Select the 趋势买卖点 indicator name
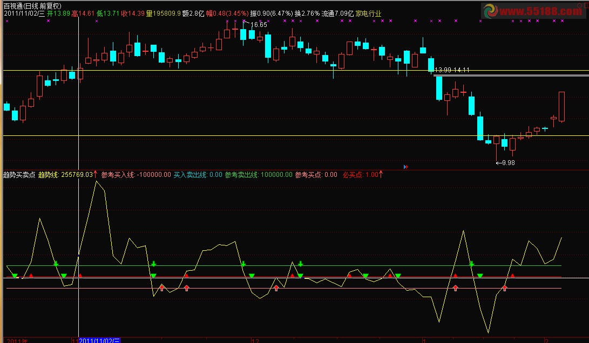Screen dimensions: 589x343 click(x=19, y=175)
